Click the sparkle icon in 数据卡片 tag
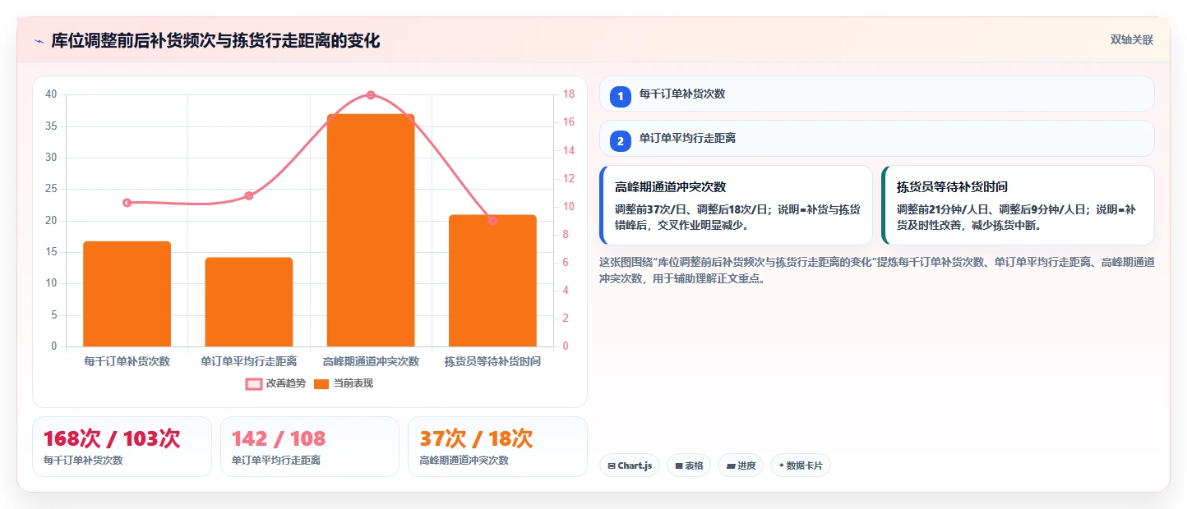The width and height of the screenshot is (1187, 509). coord(781,465)
